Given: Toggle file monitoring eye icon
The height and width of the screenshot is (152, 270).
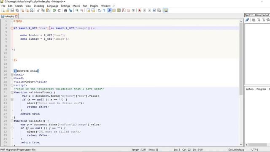Looking at the screenshot, I should [x=133, y=10].
